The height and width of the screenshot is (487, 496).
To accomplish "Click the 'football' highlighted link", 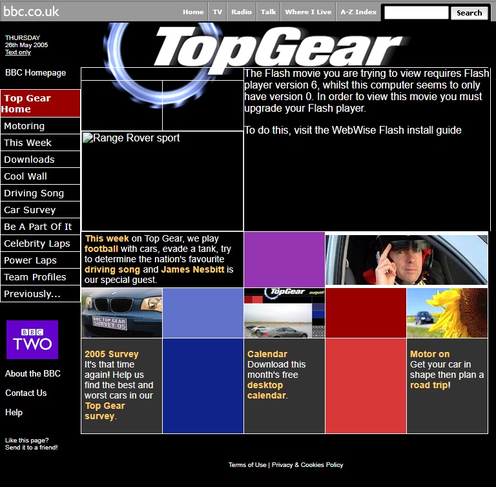I will [x=101, y=249].
